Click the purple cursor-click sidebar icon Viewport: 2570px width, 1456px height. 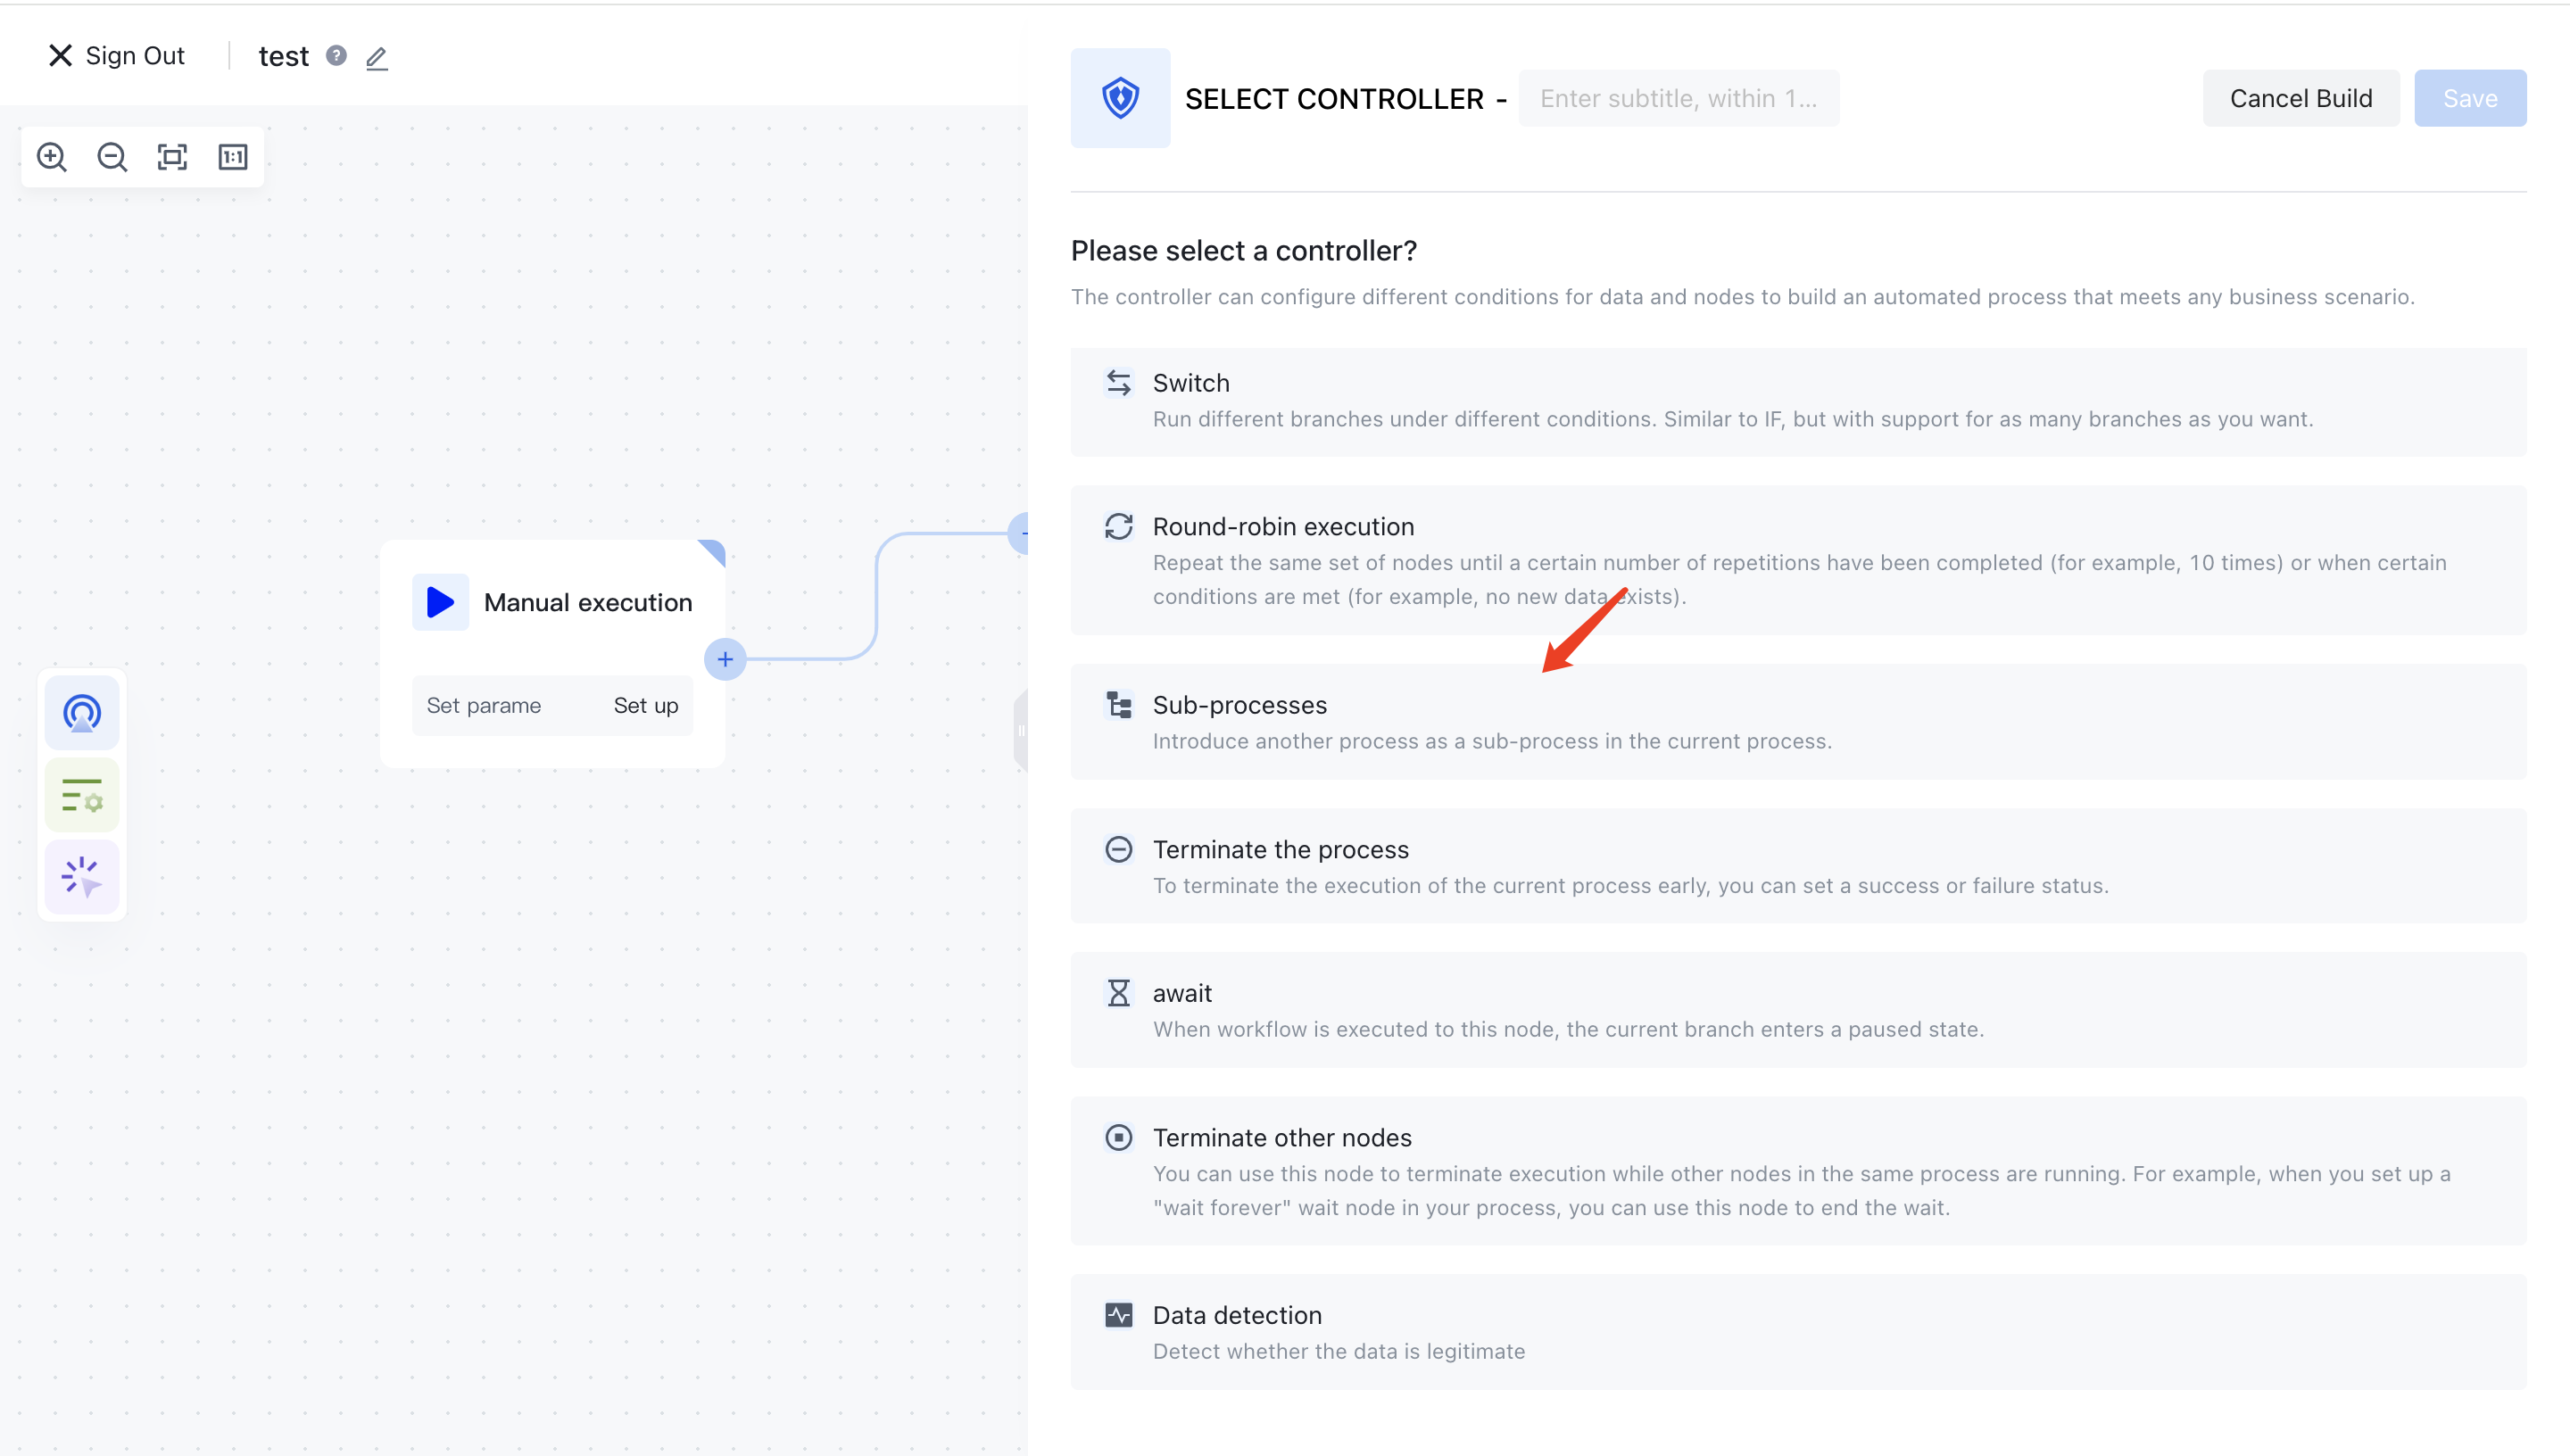click(x=82, y=877)
